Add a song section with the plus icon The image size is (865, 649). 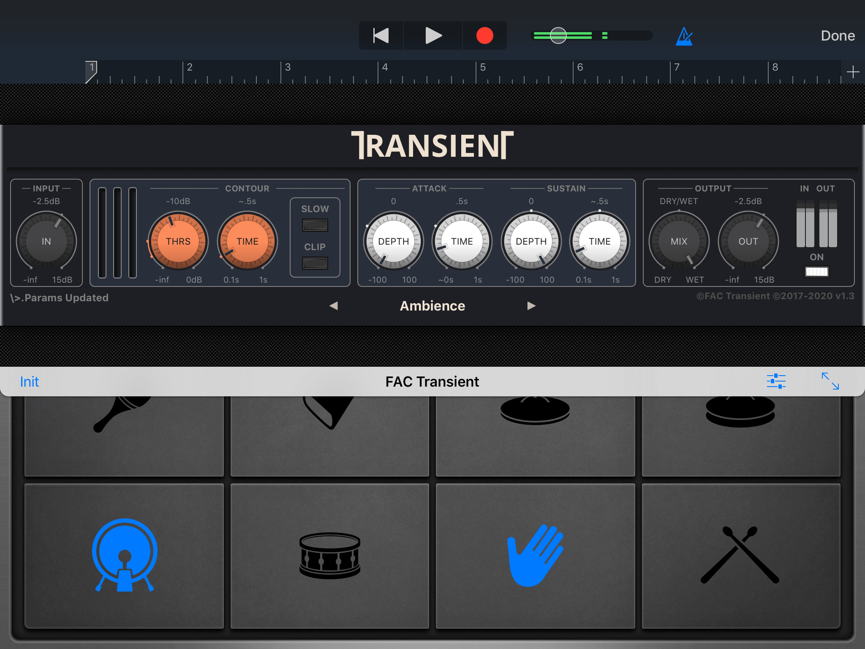pyautogui.click(x=853, y=72)
